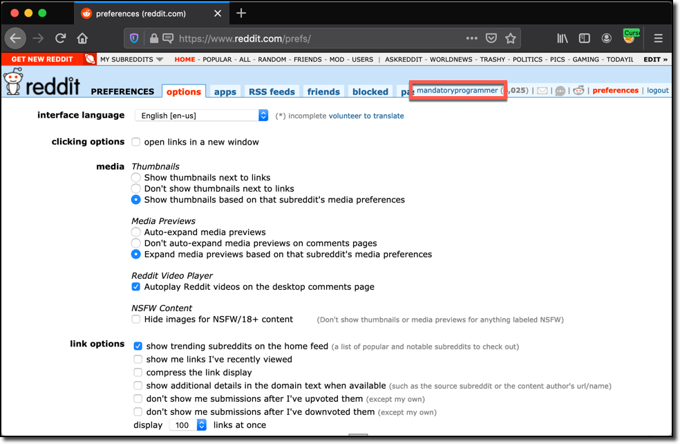The width and height of the screenshot is (680, 444).
Task: Select Show thumbnails next to links
Action: click(135, 178)
